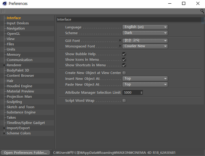Select the Takes category
Screen dimensions: 205x156
(11, 118)
